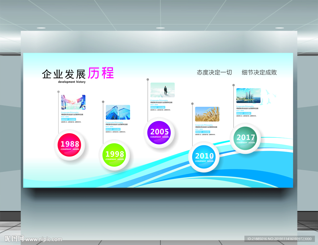Click the green 1998 circle

tap(114, 155)
